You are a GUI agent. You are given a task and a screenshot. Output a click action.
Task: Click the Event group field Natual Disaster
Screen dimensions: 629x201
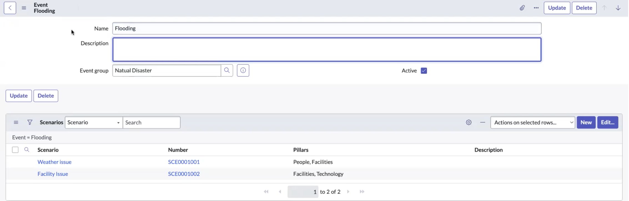click(167, 71)
